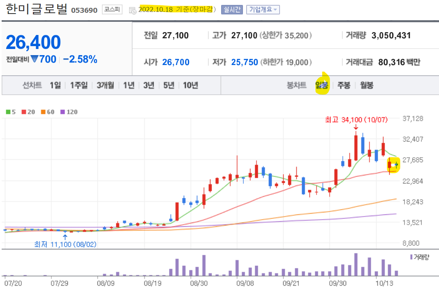Switch to the 주봉 weekly candle chart
Viewport: 439px width, 293px height.
point(344,85)
